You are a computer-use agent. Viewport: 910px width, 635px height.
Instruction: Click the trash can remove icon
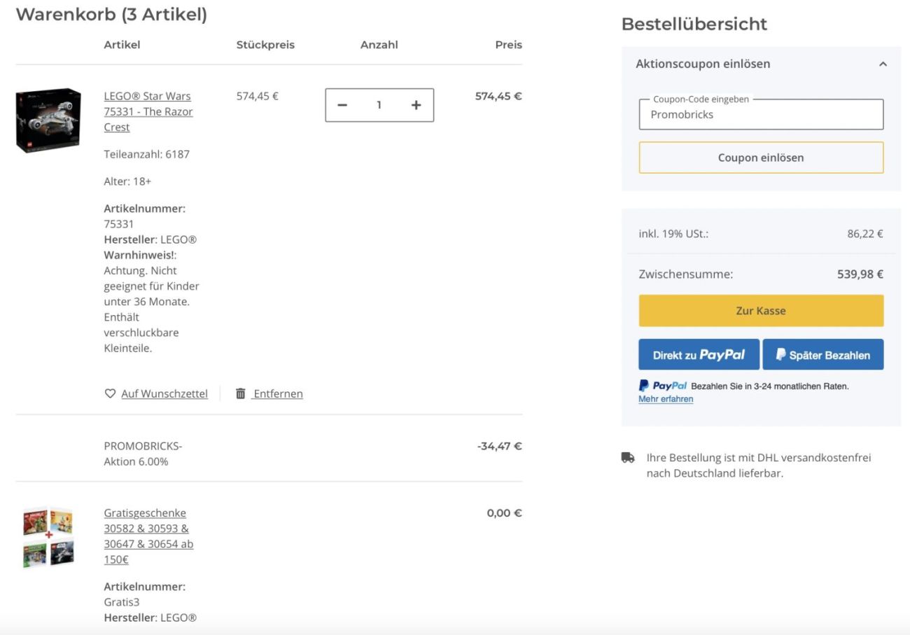coord(240,393)
